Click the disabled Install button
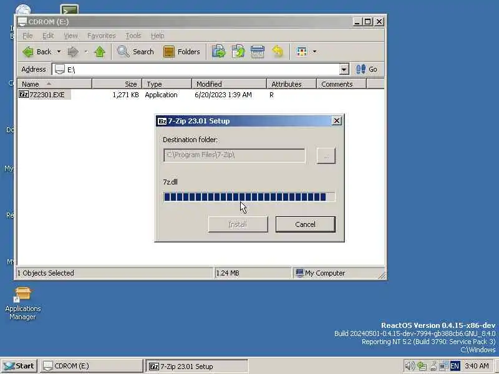Viewport: 499px width, 374px height. tap(238, 224)
